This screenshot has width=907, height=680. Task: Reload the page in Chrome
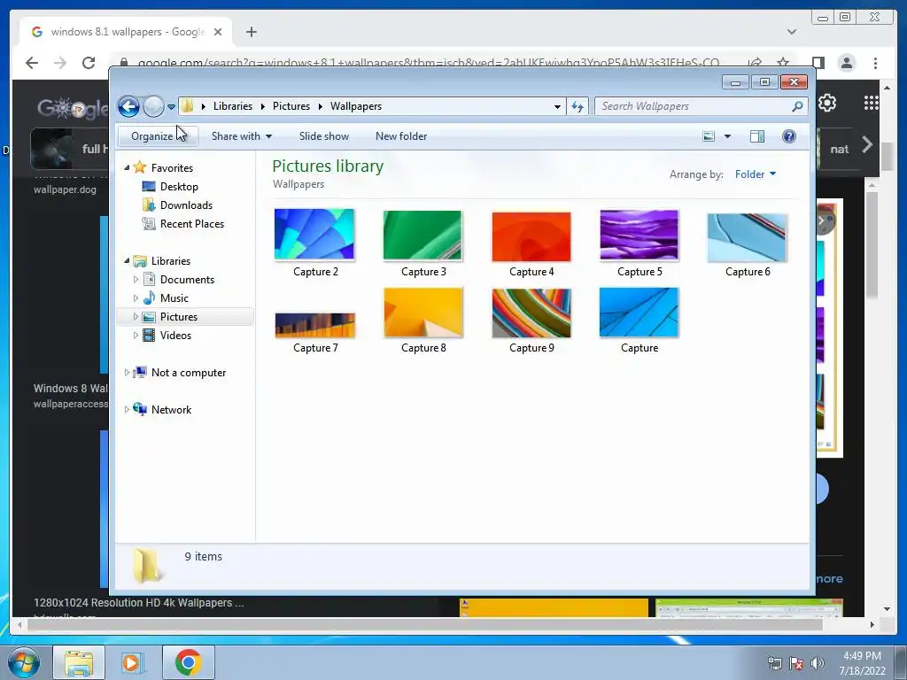pyautogui.click(x=88, y=63)
